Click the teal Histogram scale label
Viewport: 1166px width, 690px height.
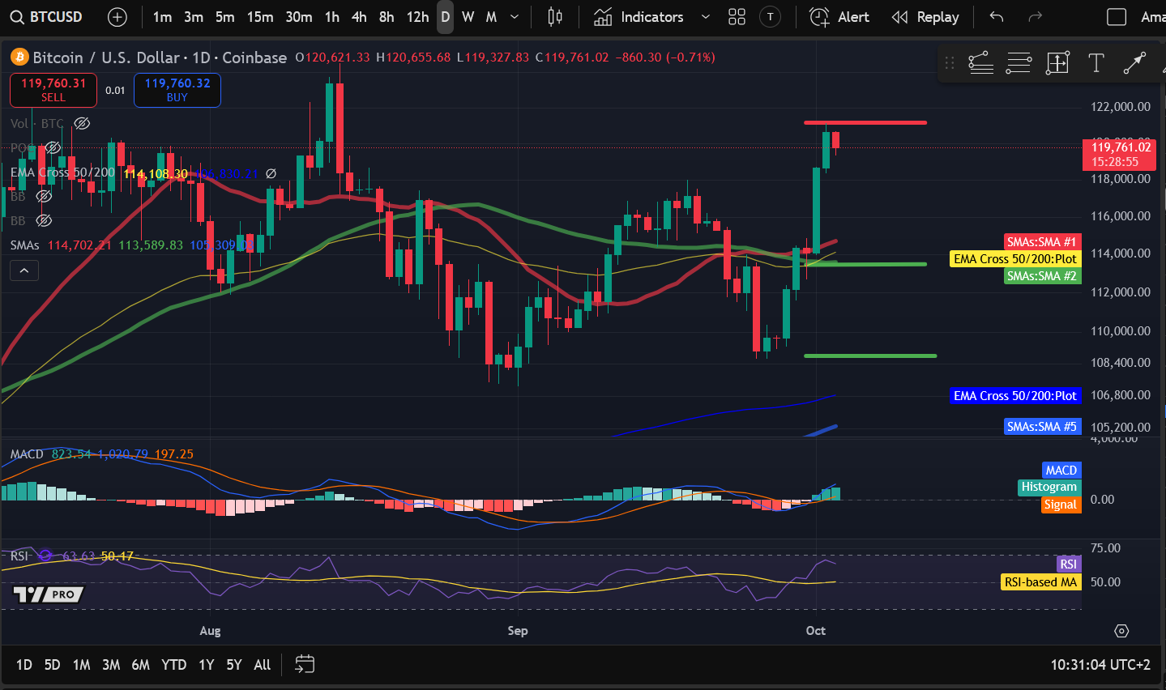pos(1049,487)
